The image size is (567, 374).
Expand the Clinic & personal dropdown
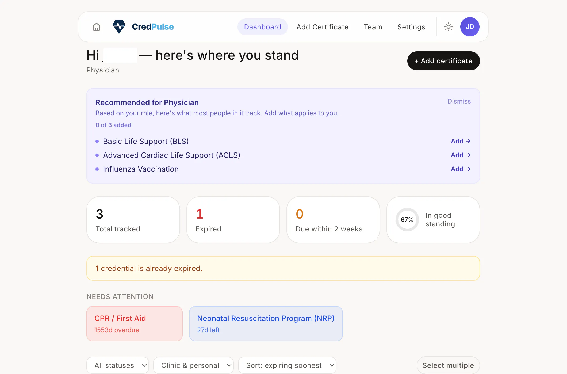(x=193, y=365)
